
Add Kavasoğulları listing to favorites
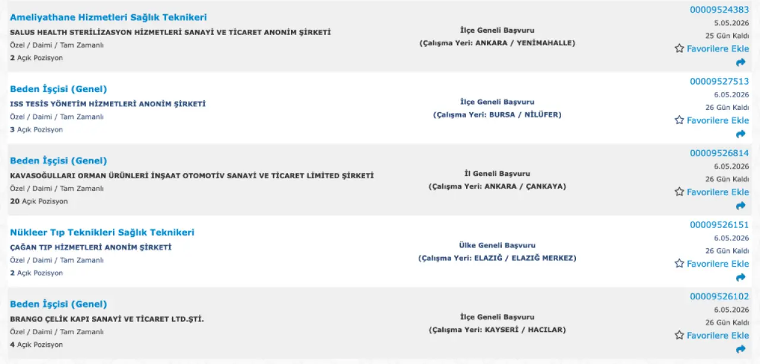717,192
